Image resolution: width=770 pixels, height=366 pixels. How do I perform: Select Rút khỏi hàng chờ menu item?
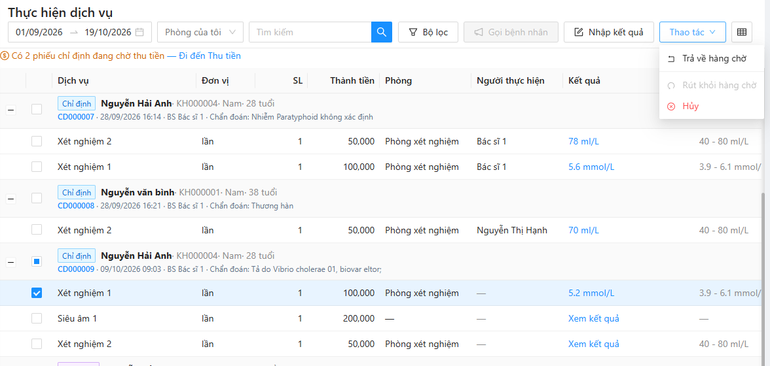712,85
